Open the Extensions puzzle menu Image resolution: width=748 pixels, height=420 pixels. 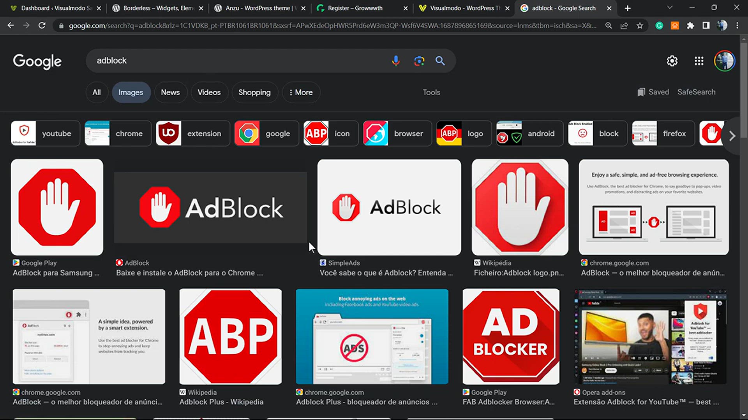point(690,25)
